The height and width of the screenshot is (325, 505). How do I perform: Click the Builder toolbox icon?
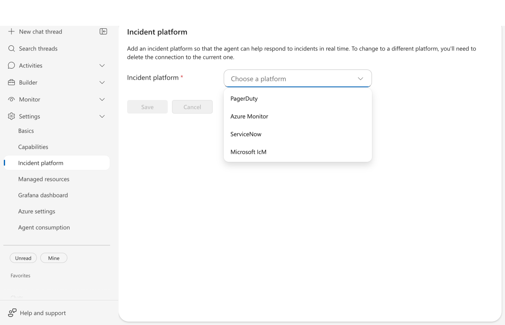tap(11, 83)
